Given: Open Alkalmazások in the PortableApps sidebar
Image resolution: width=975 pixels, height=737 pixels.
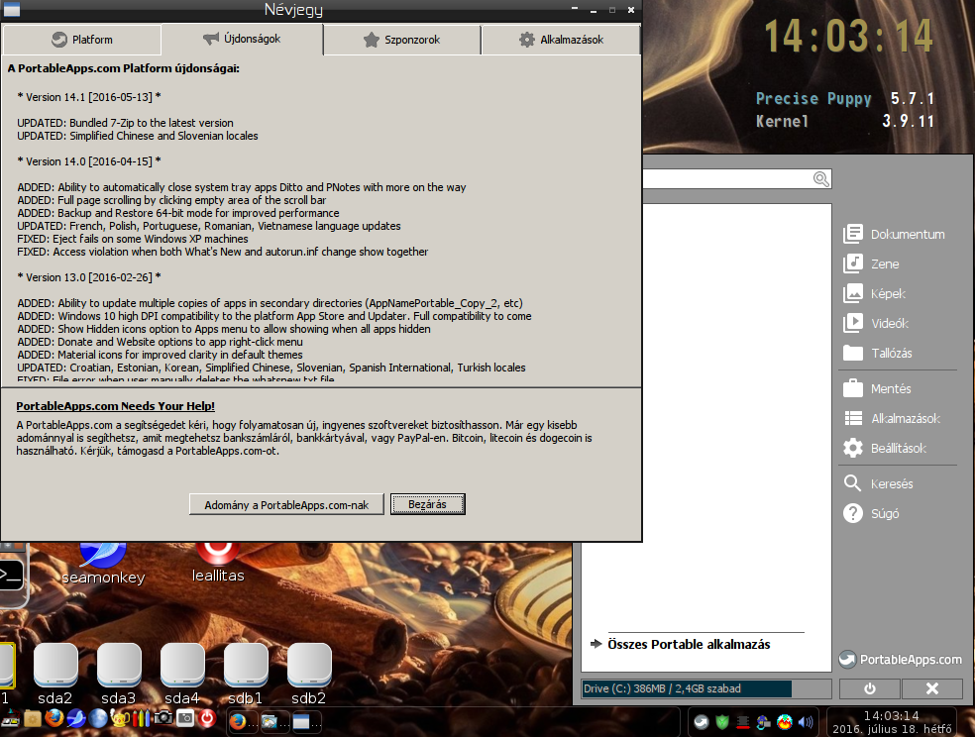Looking at the screenshot, I should (x=892, y=419).
